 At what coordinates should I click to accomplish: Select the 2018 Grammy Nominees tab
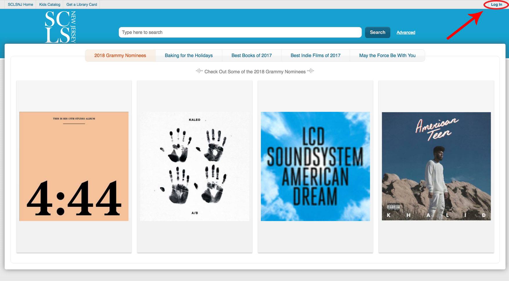click(120, 56)
